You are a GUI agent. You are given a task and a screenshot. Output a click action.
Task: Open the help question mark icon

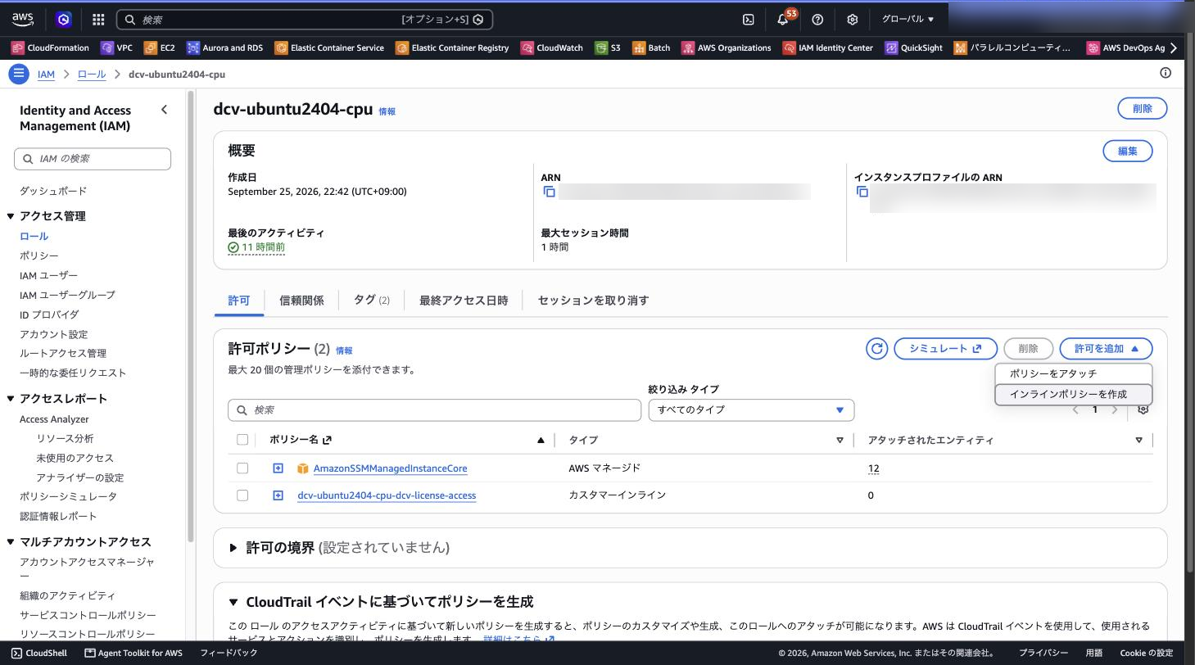817,19
